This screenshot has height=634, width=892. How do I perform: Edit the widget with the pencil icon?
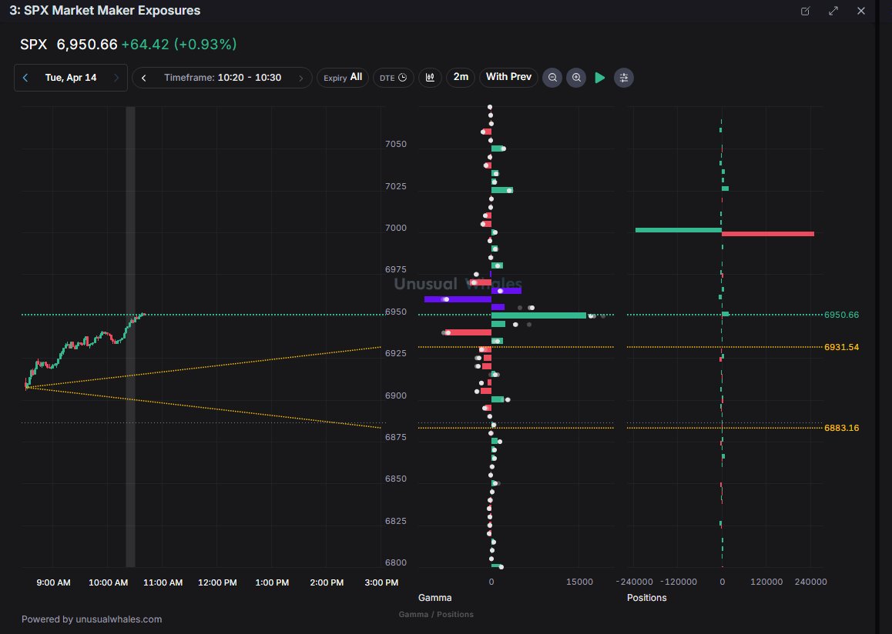[x=805, y=11]
